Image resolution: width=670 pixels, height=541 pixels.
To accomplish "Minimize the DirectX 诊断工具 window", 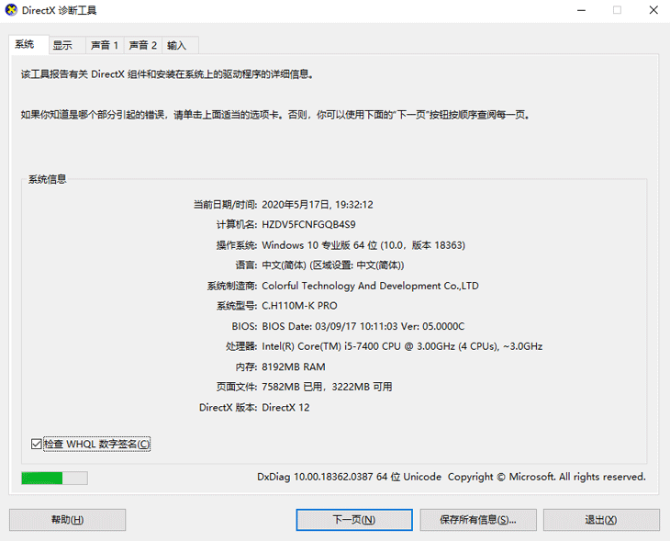I will tap(581, 10).
